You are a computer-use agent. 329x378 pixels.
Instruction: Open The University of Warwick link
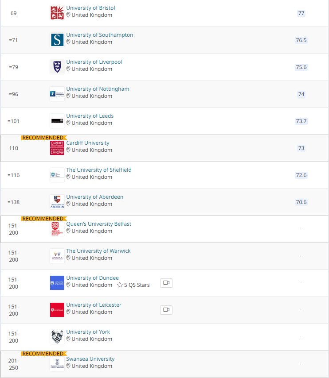click(98, 251)
